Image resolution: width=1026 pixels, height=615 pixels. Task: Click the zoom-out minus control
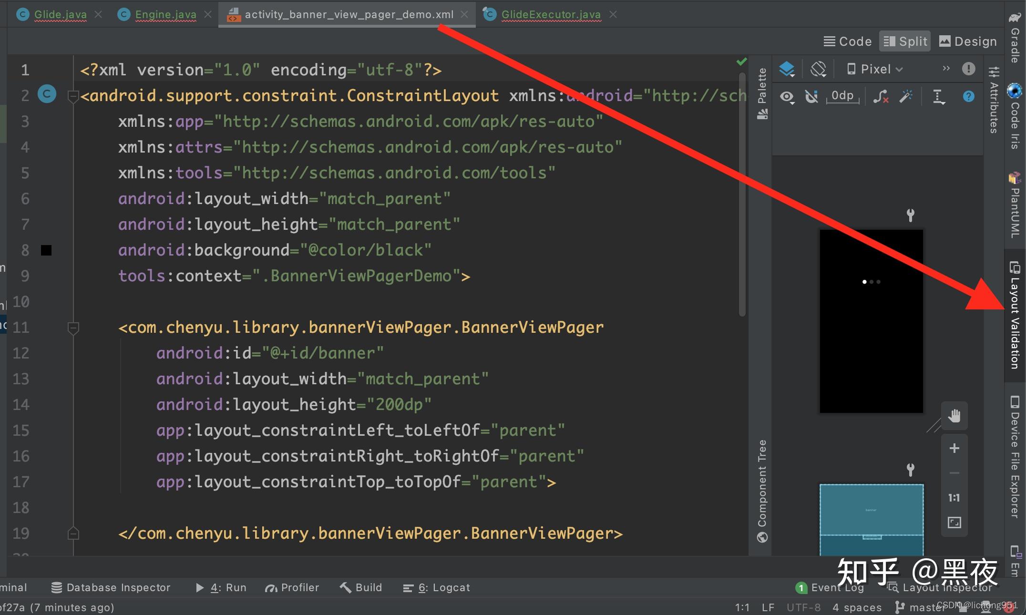954,473
